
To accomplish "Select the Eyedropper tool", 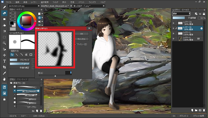I will tap(4, 73).
